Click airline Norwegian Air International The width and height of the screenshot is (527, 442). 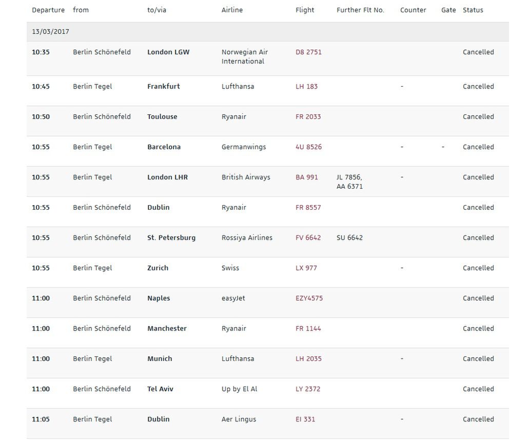(244, 57)
